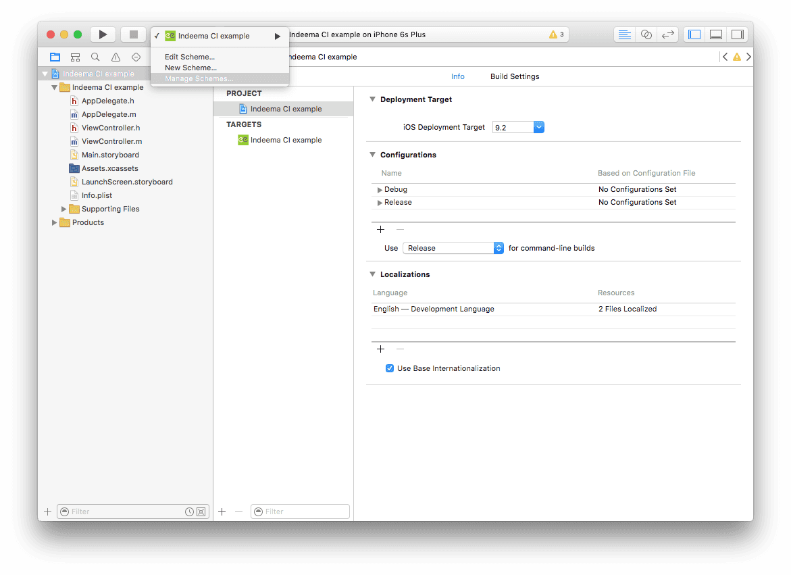Open the Breakpoint navigator

[x=136, y=57]
